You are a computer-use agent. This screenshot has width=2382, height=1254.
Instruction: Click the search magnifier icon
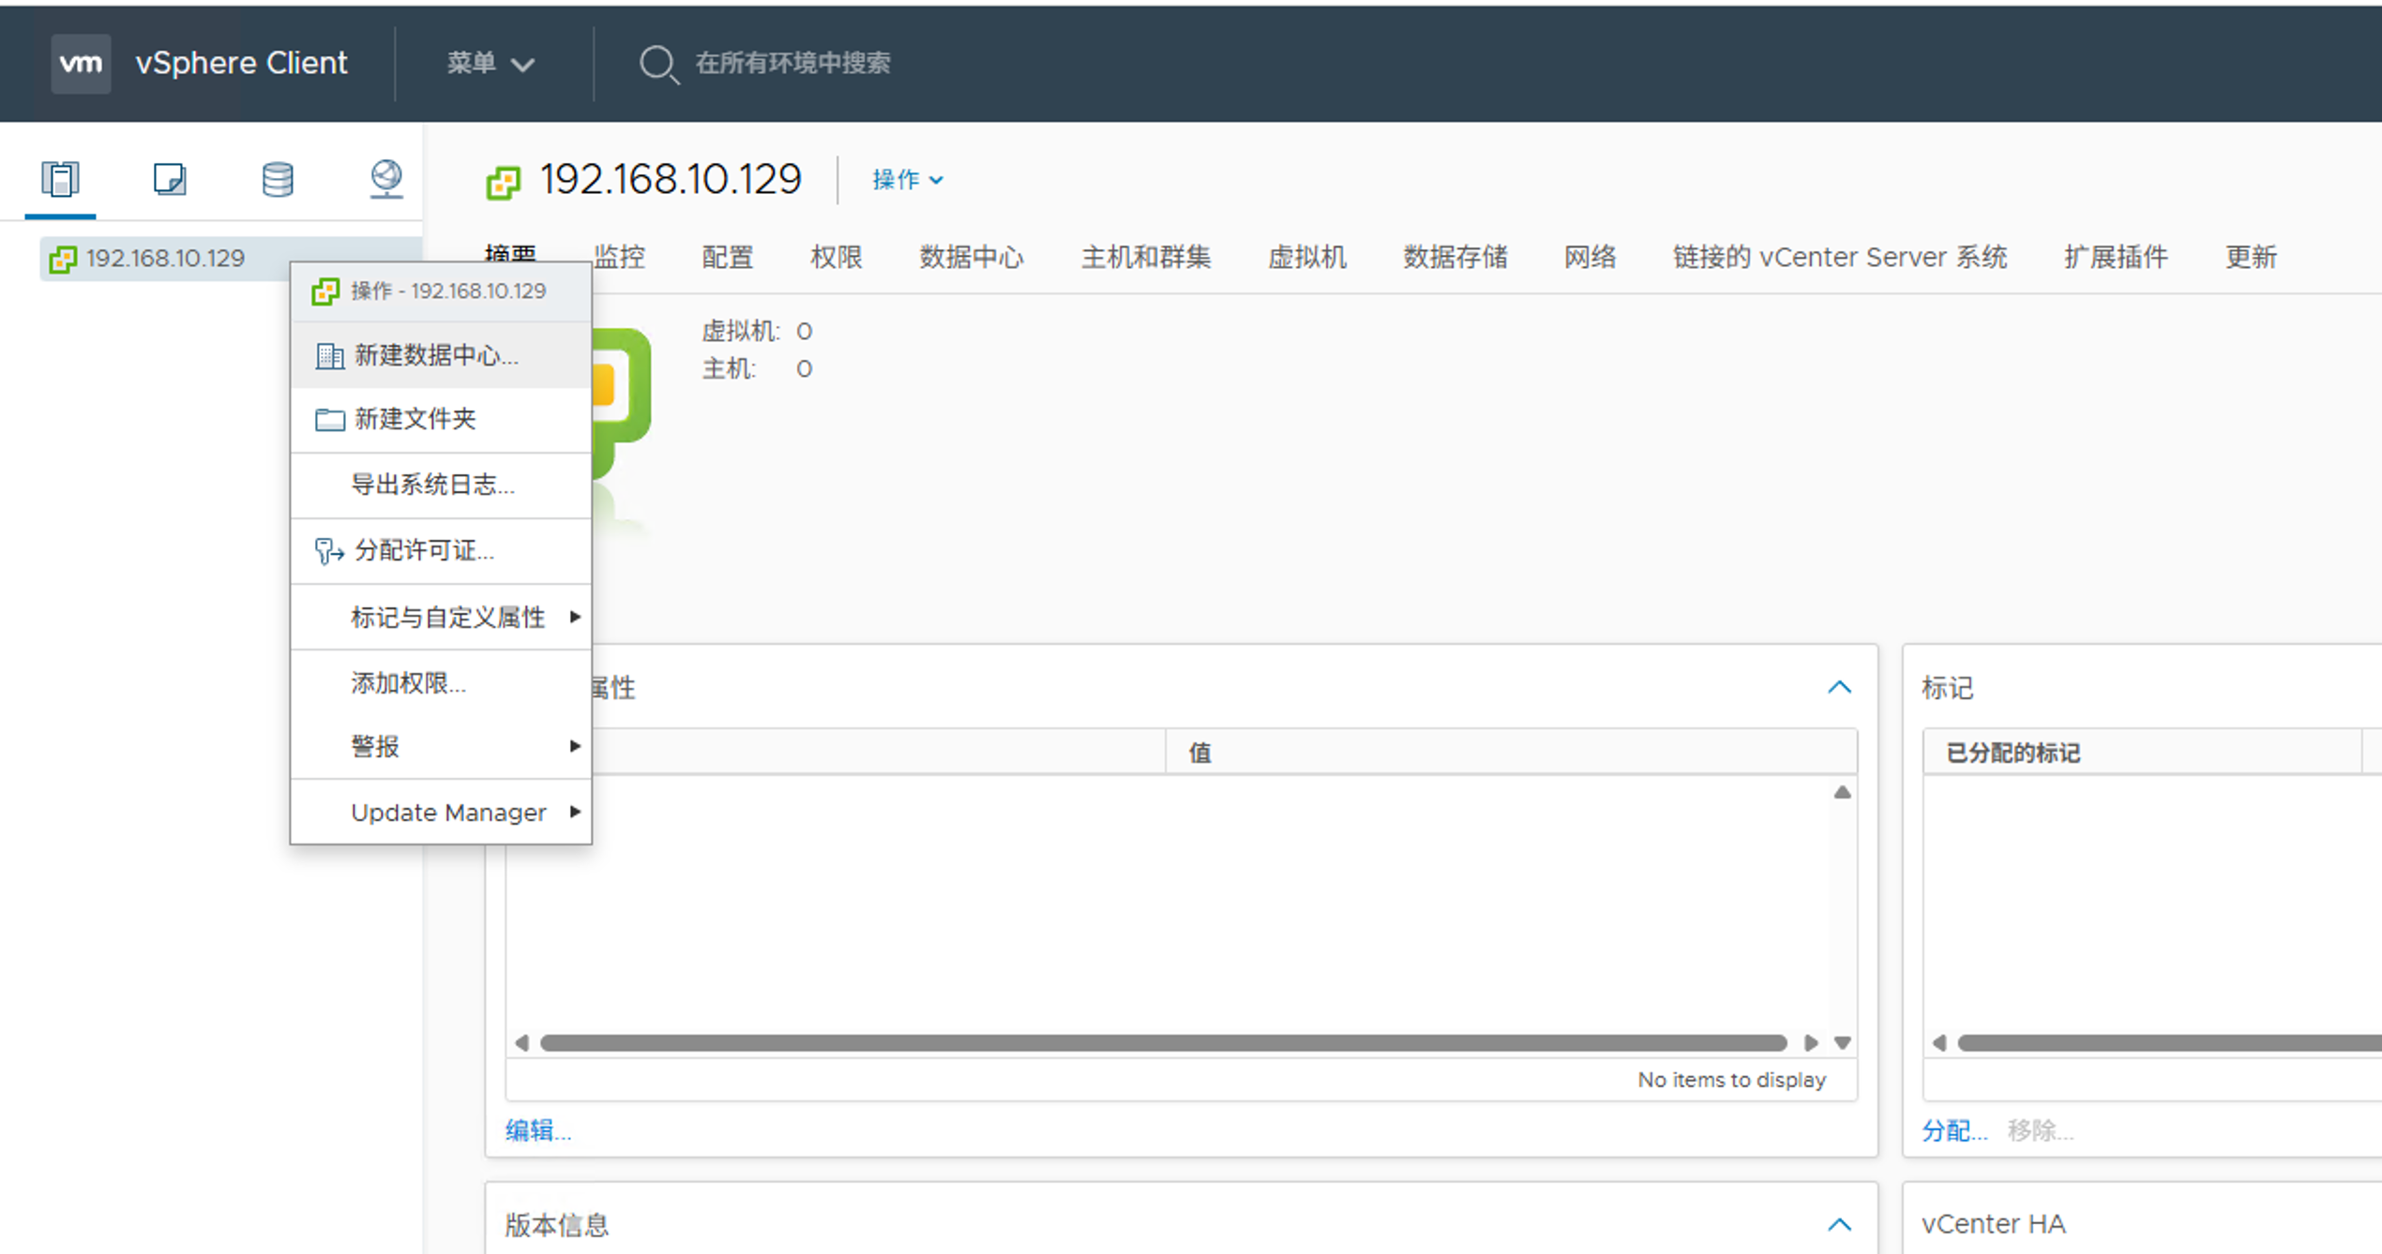click(x=659, y=64)
